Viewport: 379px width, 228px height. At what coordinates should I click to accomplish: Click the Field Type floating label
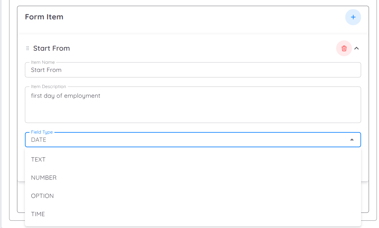coord(42,132)
